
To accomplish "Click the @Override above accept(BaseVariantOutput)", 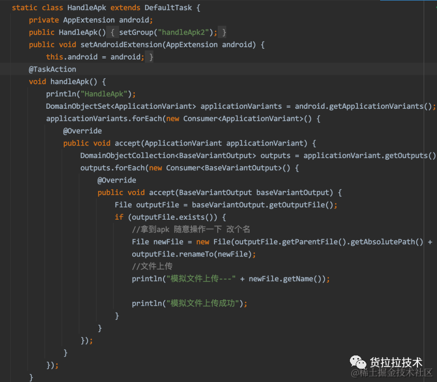I will click(117, 180).
